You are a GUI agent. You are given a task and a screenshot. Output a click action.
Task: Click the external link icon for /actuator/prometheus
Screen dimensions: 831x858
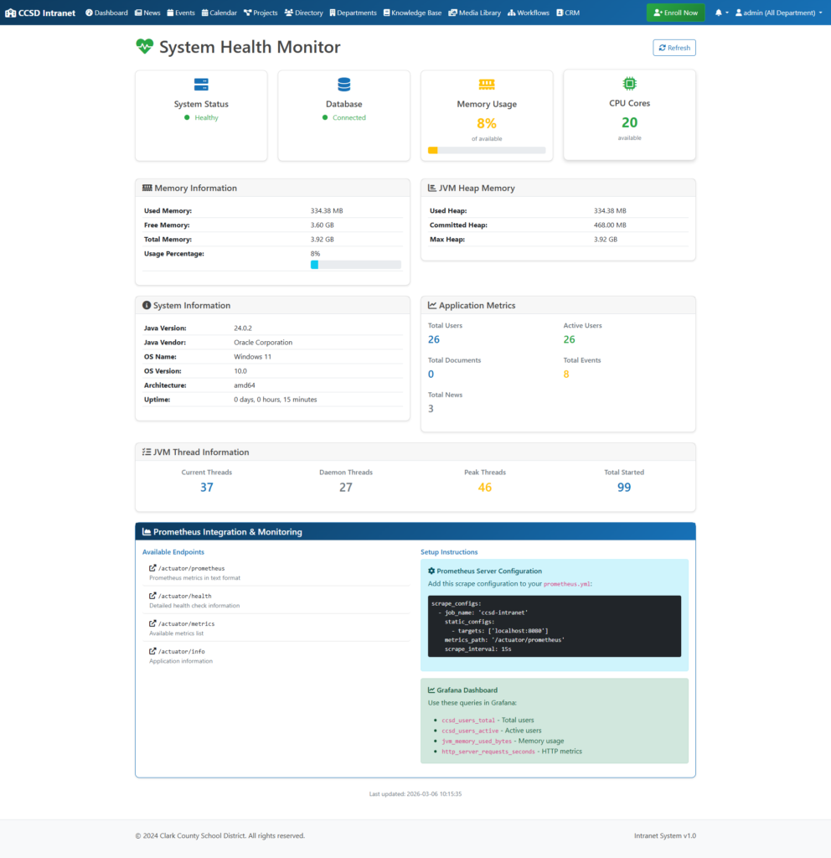[x=152, y=568]
